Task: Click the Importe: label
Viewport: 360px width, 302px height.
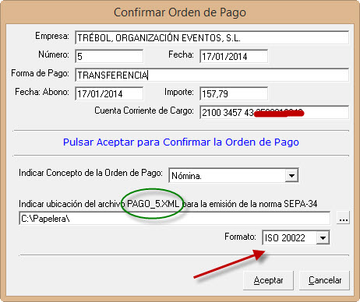Action: click(x=179, y=92)
